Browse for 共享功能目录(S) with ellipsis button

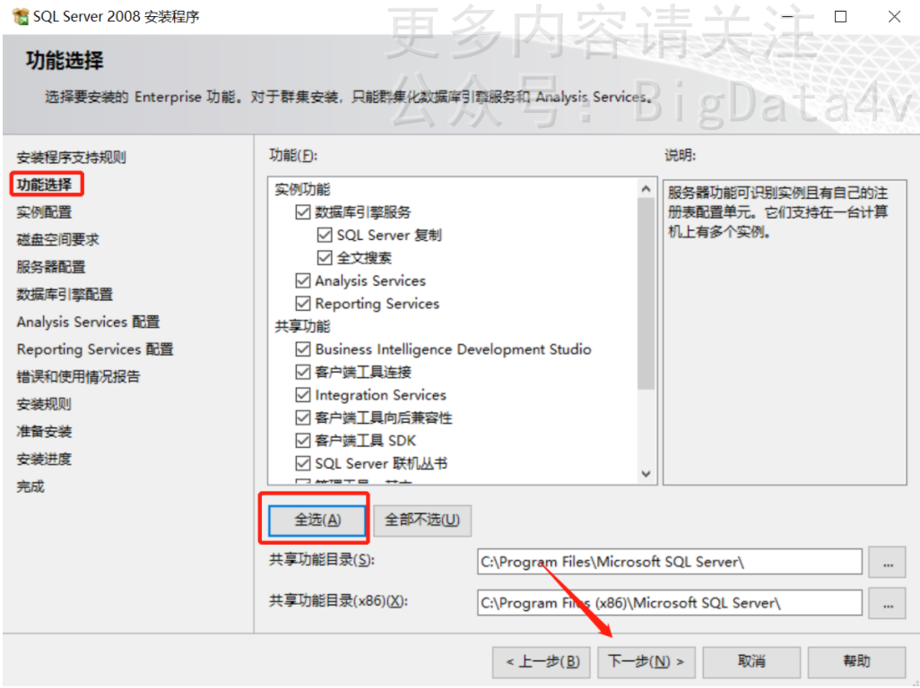click(x=887, y=563)
